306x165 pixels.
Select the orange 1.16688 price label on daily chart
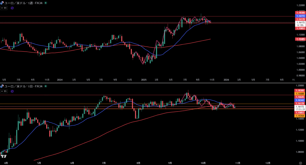tap(300, 94)
